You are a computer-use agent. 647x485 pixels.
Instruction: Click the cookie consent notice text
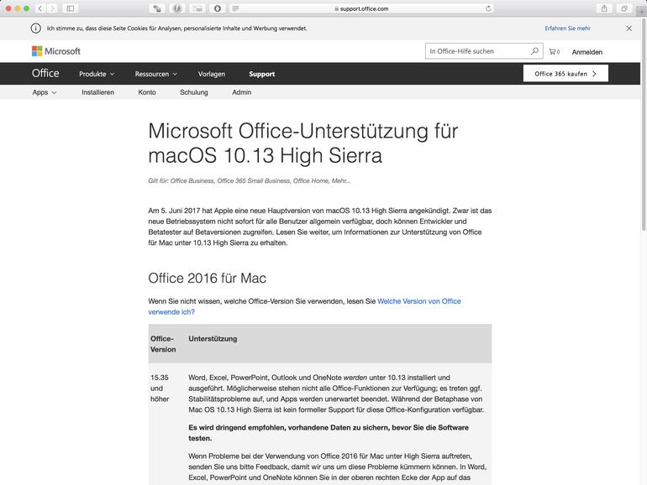coord(176,29)
